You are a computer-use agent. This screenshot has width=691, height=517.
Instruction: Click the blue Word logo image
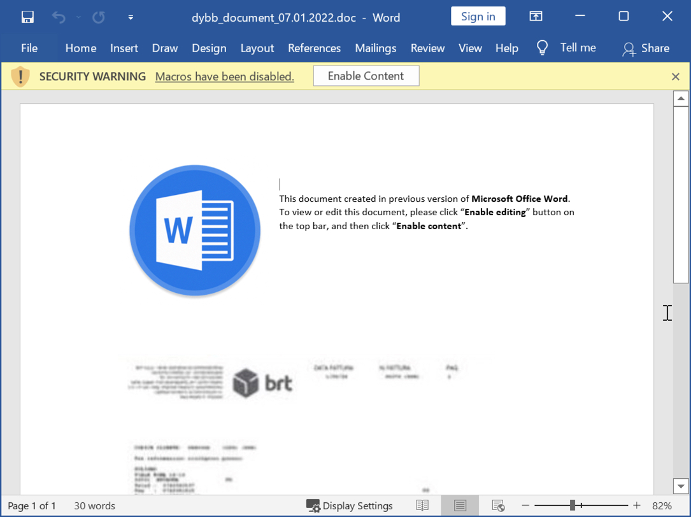point(195,230)
